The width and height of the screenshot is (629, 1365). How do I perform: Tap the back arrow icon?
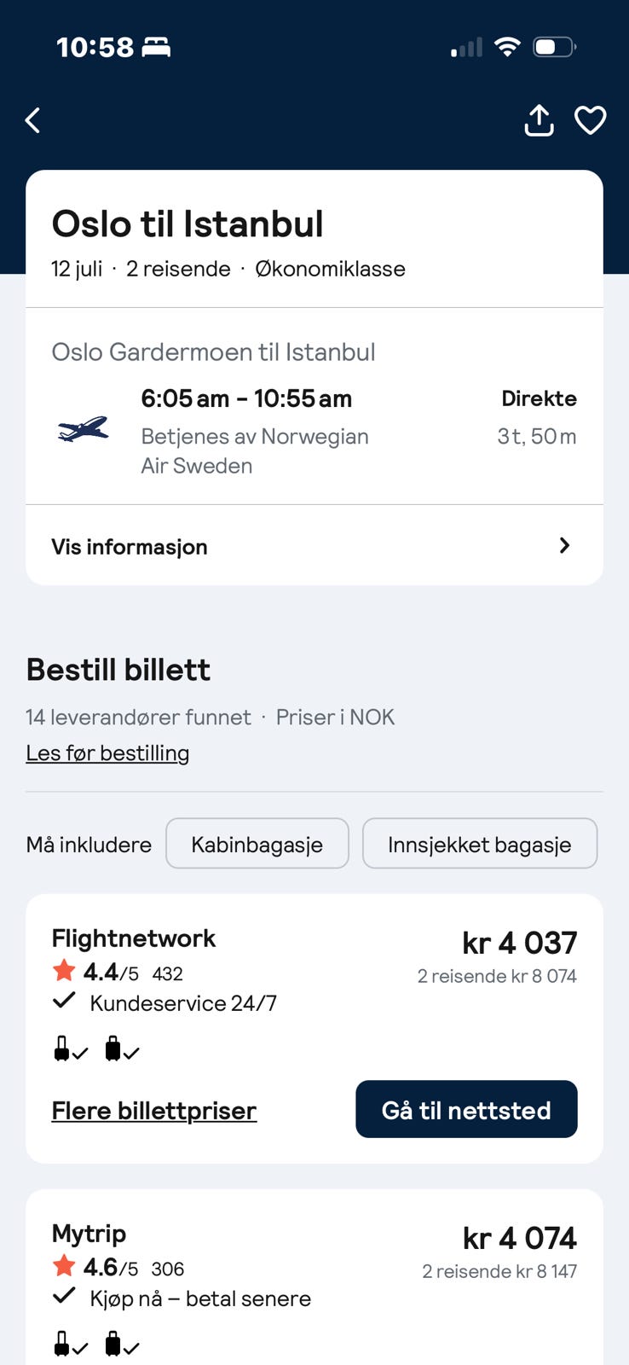click(x=33, y=120)
